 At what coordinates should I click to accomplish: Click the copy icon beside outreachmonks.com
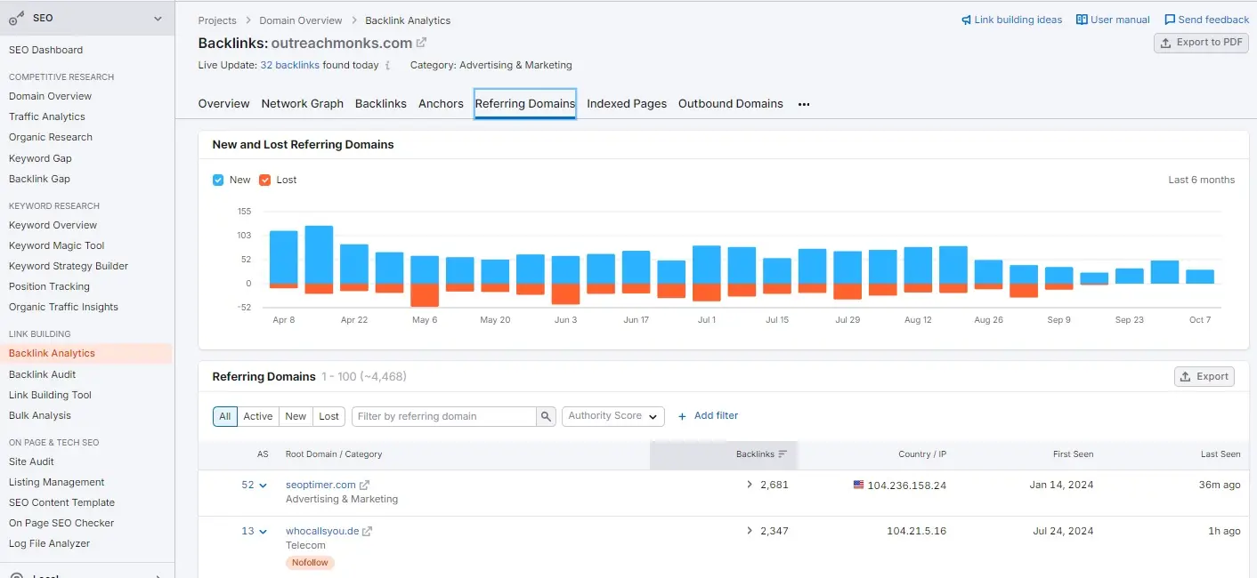(422, 42)
